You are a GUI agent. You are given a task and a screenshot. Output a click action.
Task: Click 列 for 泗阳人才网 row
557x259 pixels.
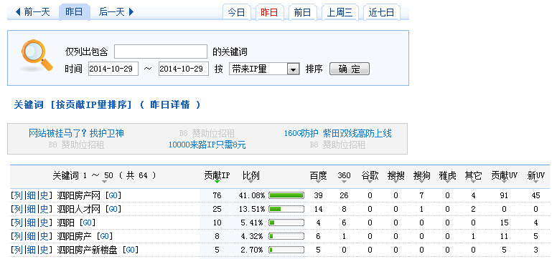pos(18,209)
